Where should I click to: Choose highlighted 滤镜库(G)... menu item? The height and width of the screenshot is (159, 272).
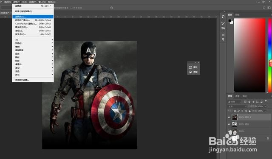pyautogui.click(x=33, y=17)
